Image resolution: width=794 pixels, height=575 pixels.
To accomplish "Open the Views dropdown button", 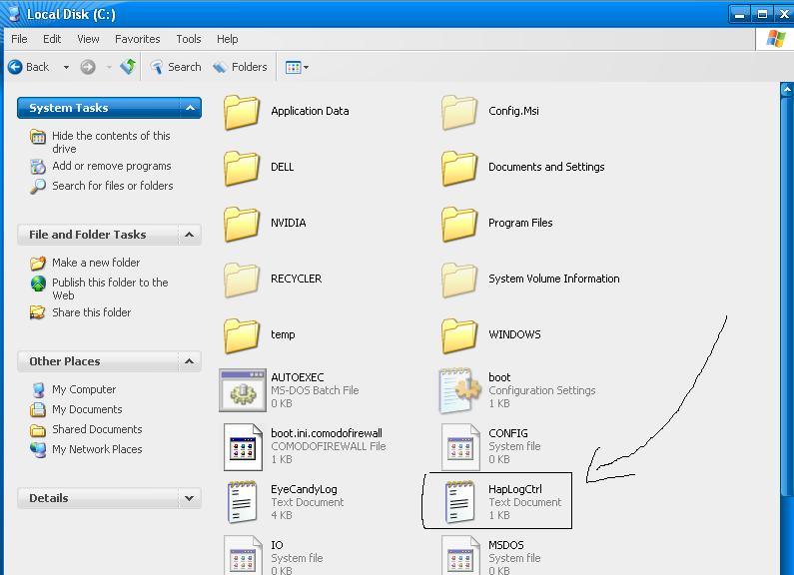I will (x=297, y=67).
